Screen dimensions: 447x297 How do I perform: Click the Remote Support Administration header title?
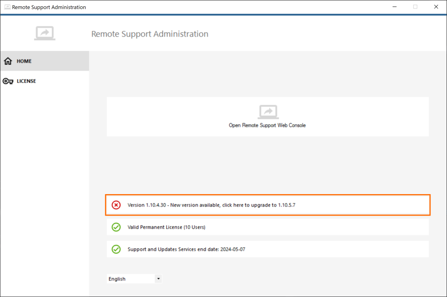150,34
